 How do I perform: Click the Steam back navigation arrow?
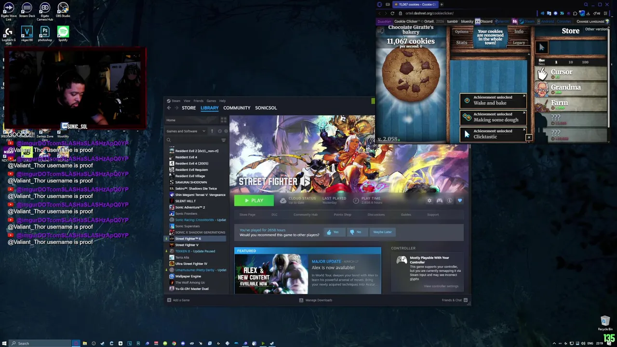coord(169,108)
